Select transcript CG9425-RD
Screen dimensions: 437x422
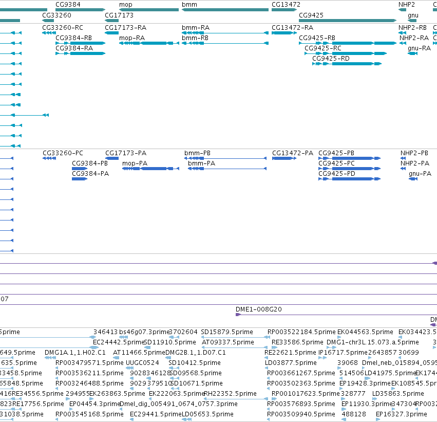point(347,64)
